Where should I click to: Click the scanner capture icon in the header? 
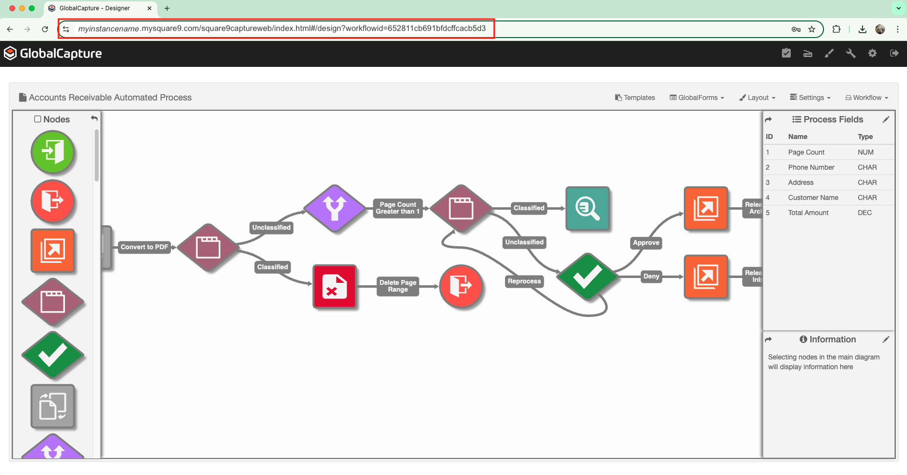(x=807, y=53)
